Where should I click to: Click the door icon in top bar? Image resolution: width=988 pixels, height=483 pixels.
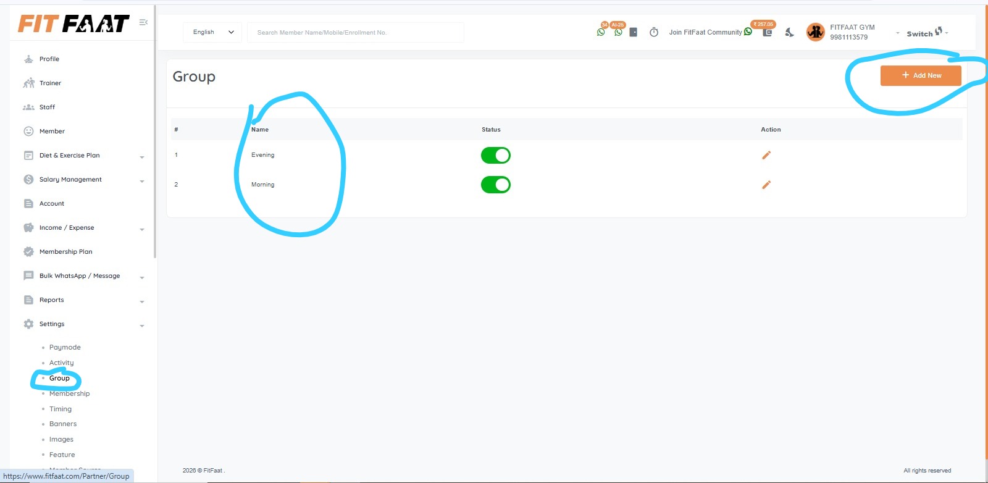(633, 32)
